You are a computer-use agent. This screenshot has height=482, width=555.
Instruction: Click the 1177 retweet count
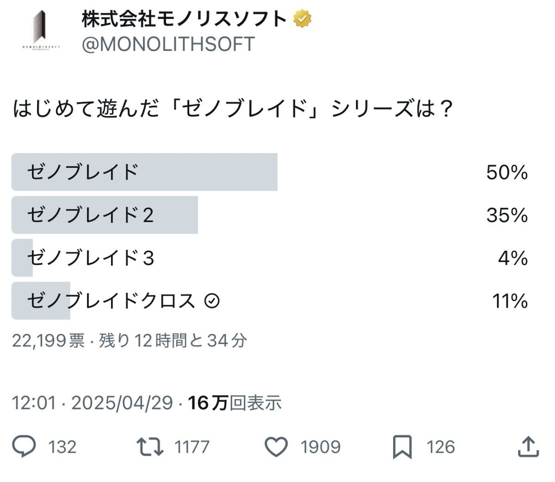click(192, 447)
